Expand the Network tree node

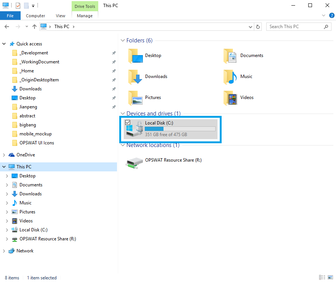coord(4,251)
